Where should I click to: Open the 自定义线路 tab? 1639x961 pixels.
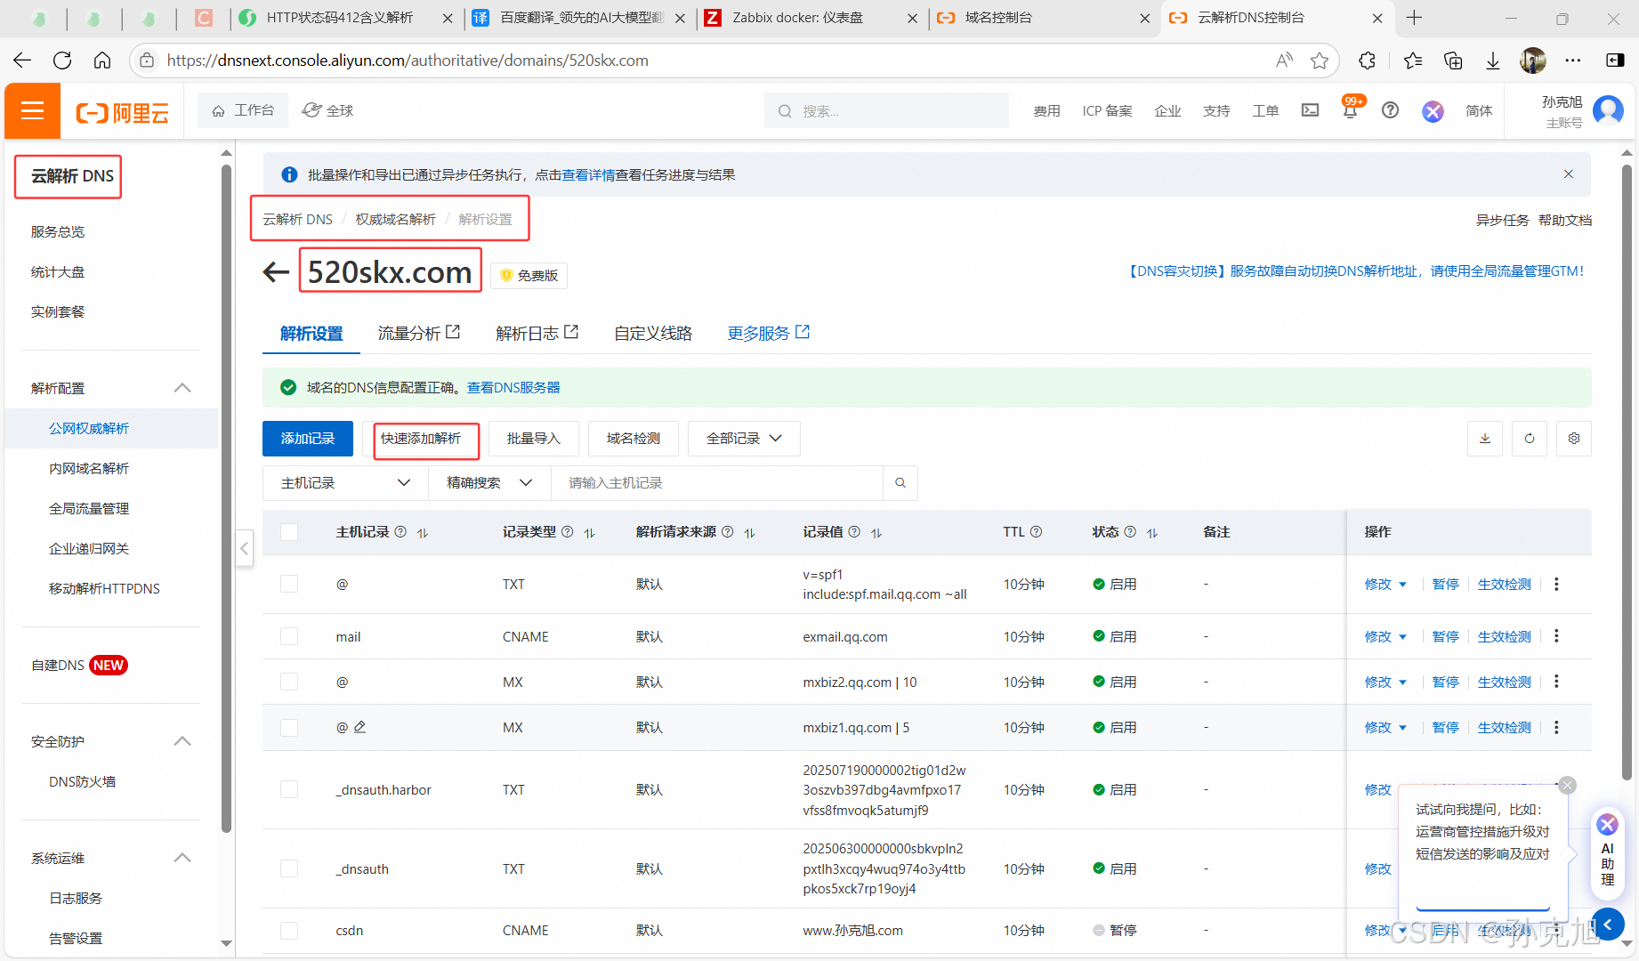point(653,333)
